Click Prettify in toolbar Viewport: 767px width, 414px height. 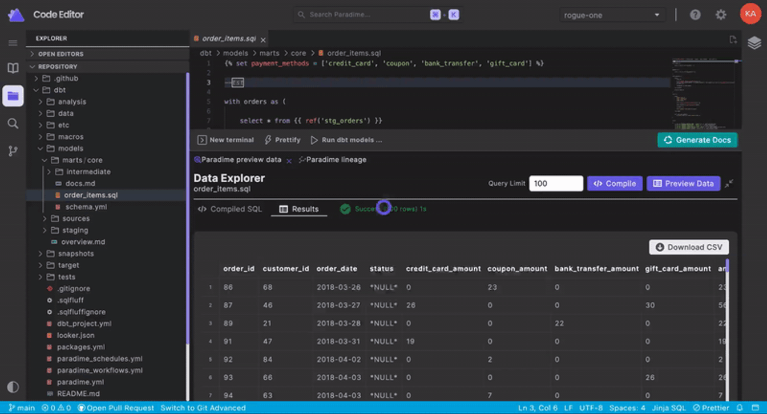pyautogui.click(x=282, y=140)
